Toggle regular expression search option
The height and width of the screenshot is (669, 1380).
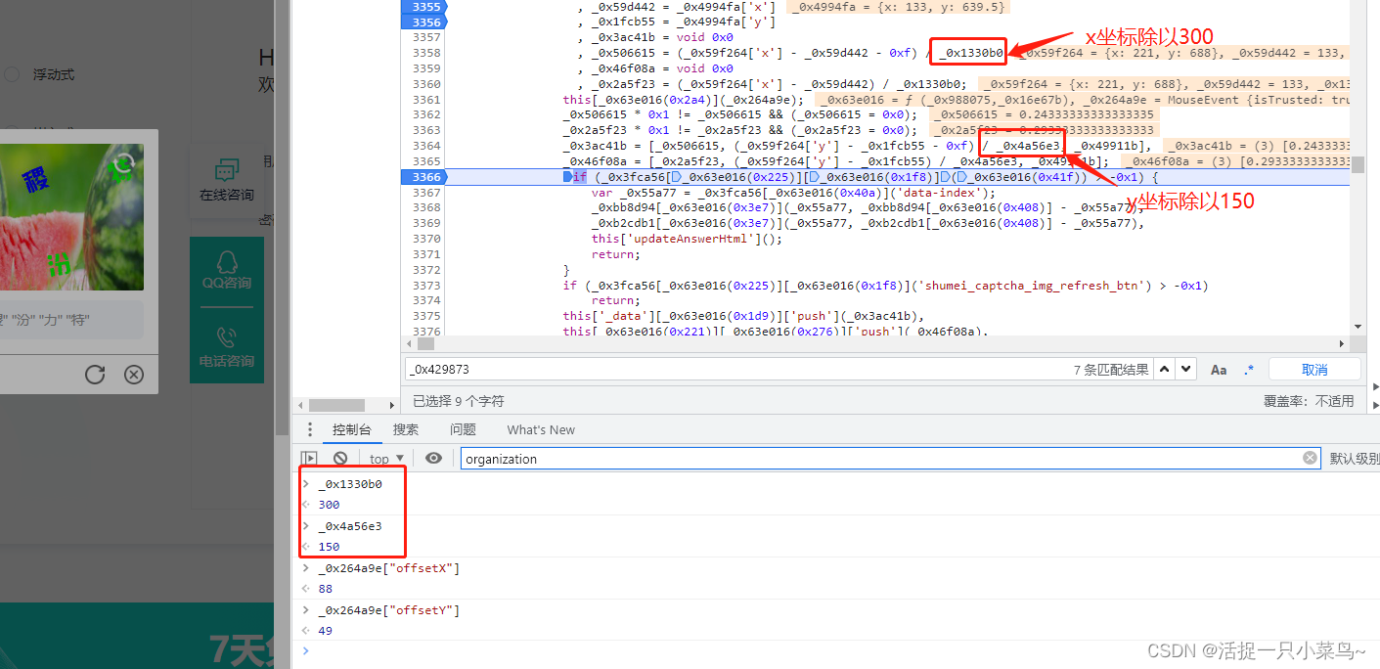pos(1249,370)
